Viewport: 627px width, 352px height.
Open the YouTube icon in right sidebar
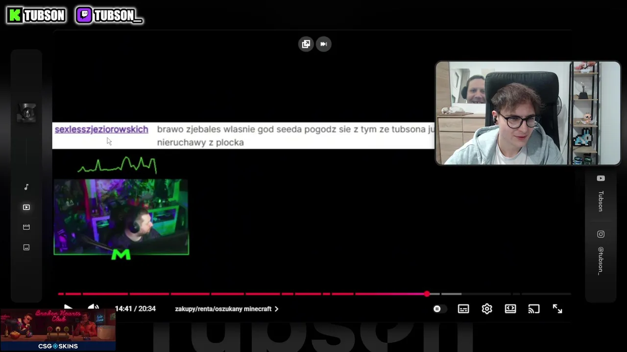click(x=601, y=178)
